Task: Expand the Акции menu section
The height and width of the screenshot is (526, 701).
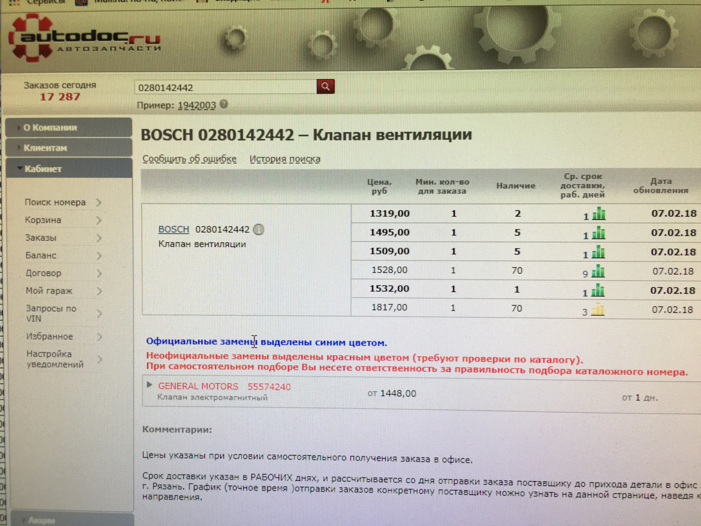Action: click(72, 520)
